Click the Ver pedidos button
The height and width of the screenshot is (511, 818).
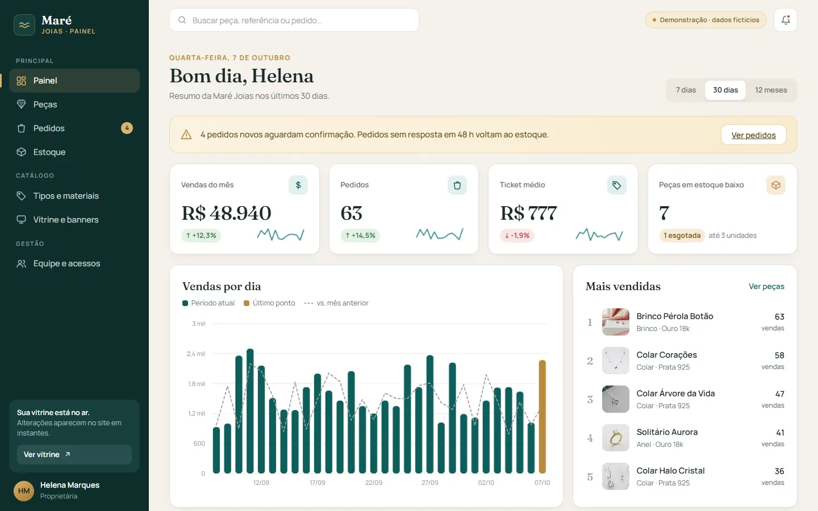754,135
